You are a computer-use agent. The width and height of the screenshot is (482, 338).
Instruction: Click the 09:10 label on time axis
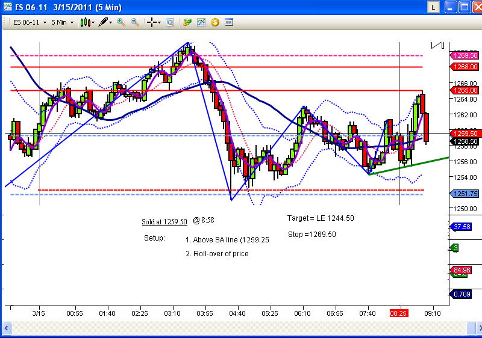pyautogui.click(x=433, y=313)
